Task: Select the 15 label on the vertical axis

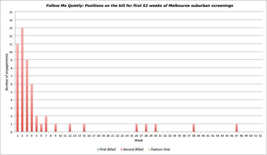Action: coord(11,12)
